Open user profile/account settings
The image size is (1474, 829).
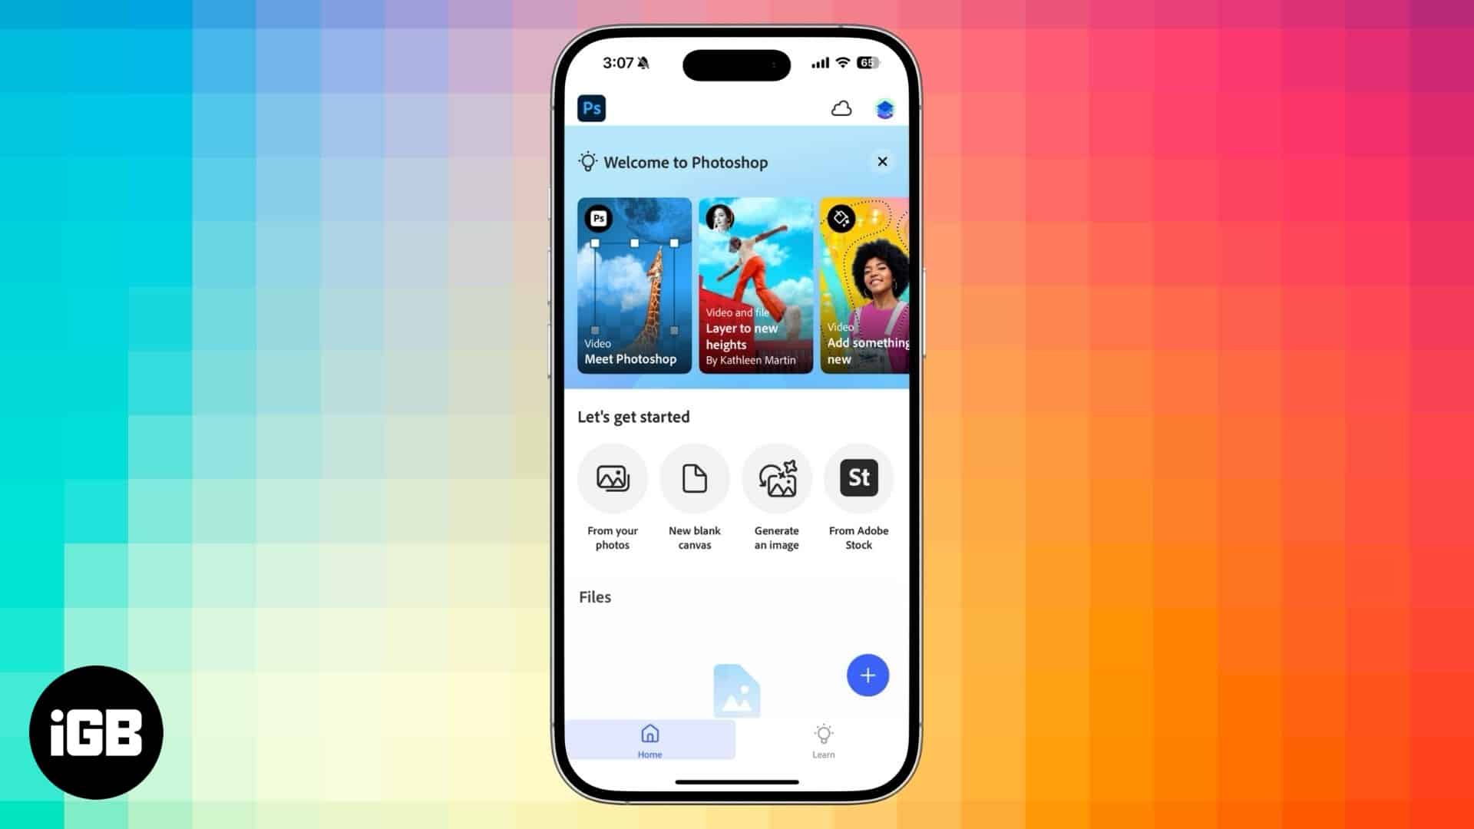coord(884,108)
